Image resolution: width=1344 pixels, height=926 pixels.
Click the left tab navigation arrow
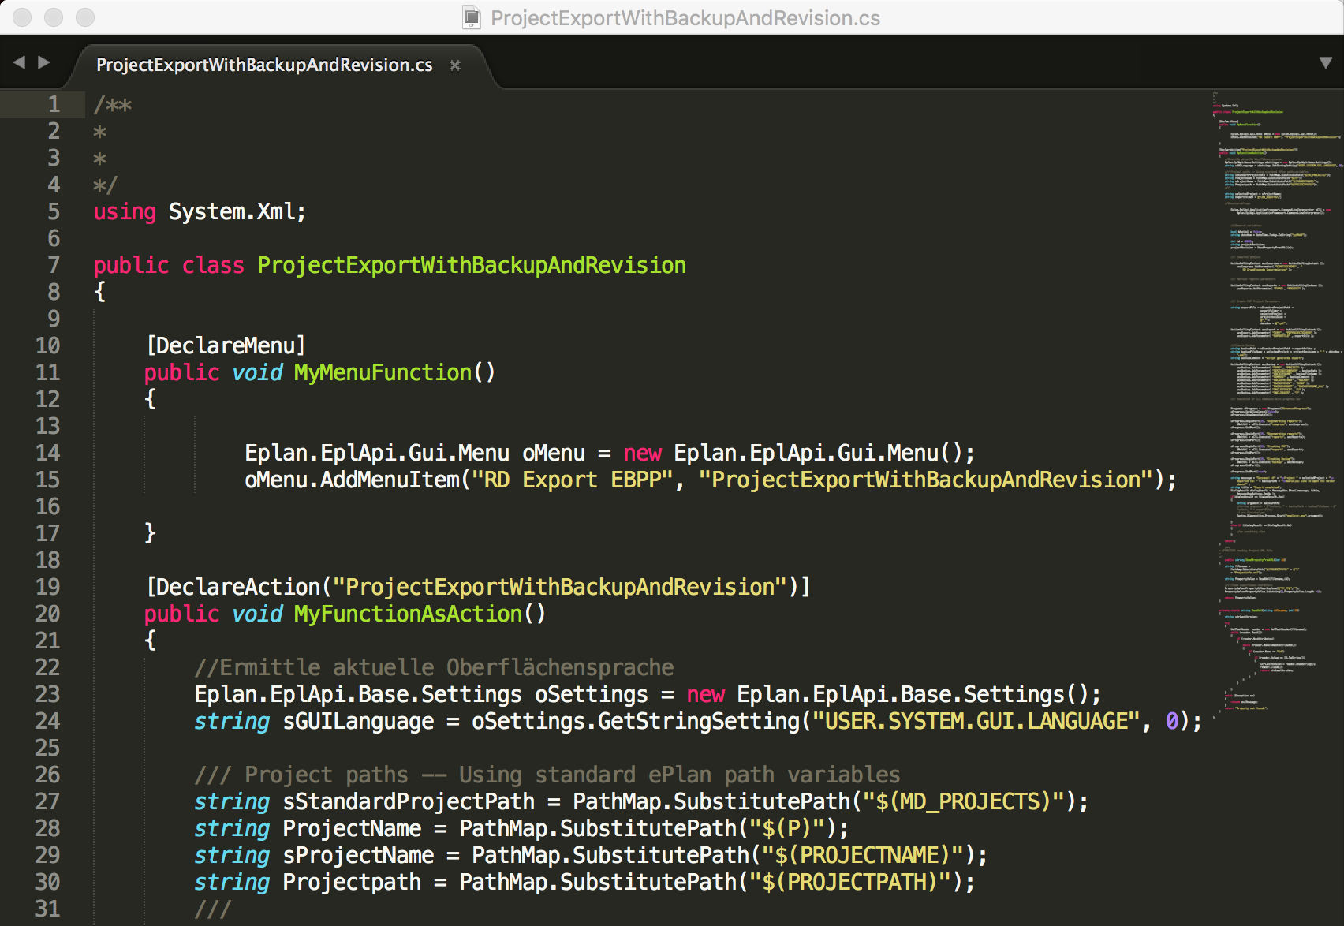tap(19, 62)
